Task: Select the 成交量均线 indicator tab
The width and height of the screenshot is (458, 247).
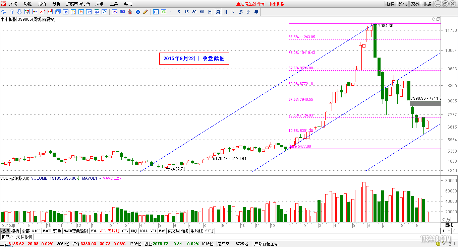Action: pyautogui.click(x=178, y=231)
